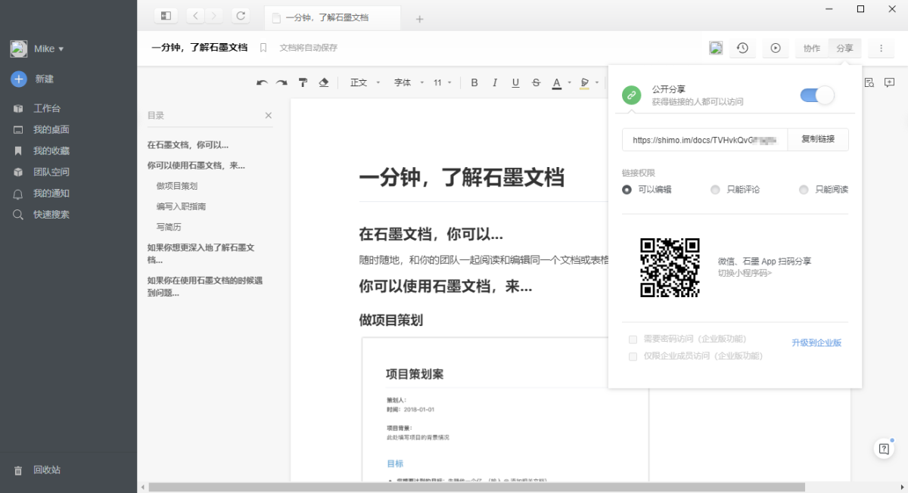Redo the edit with the redo arrow
Viewport: 908px width, 493px height.
pos(281,82)
